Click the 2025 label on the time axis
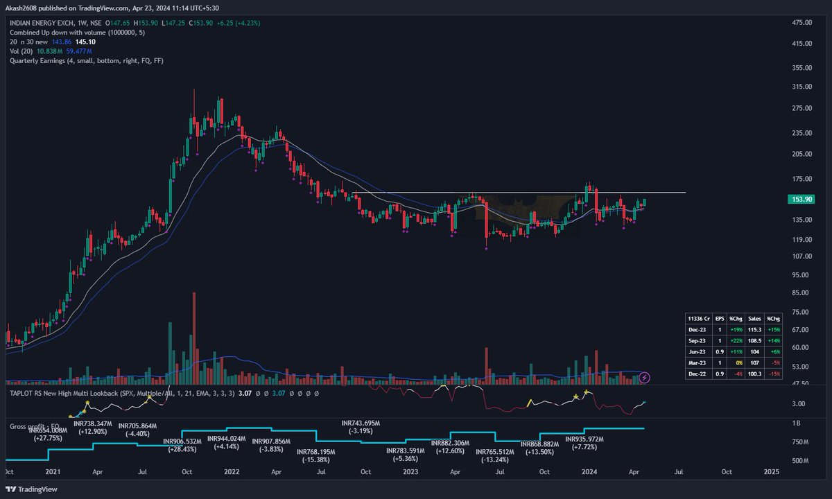This screenshot has height=499, width=832. point(771,471)
